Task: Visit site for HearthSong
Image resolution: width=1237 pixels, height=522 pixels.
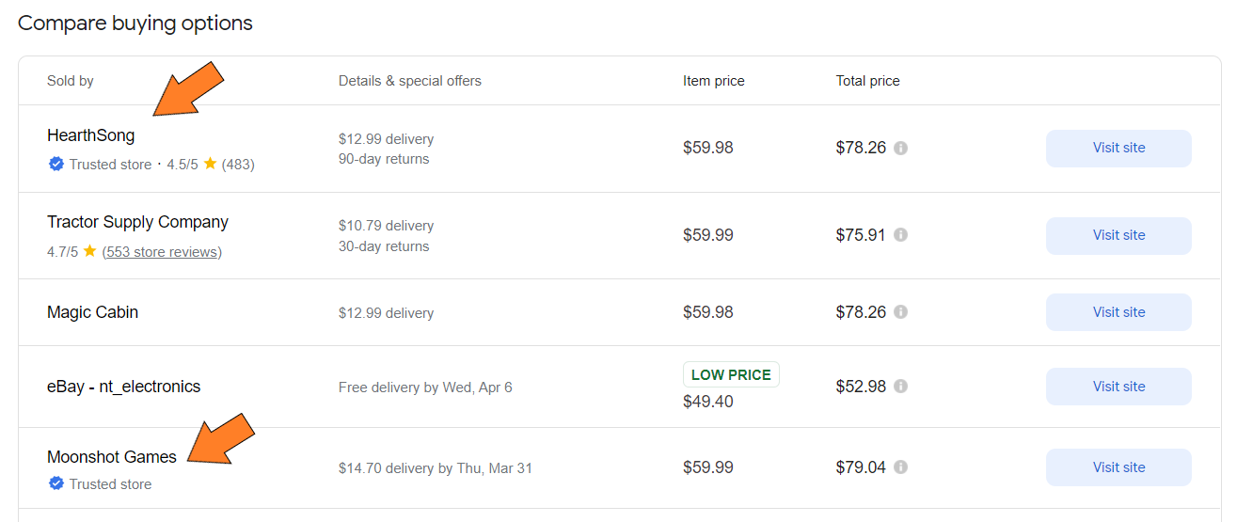Action: (x=1118, y=149)
